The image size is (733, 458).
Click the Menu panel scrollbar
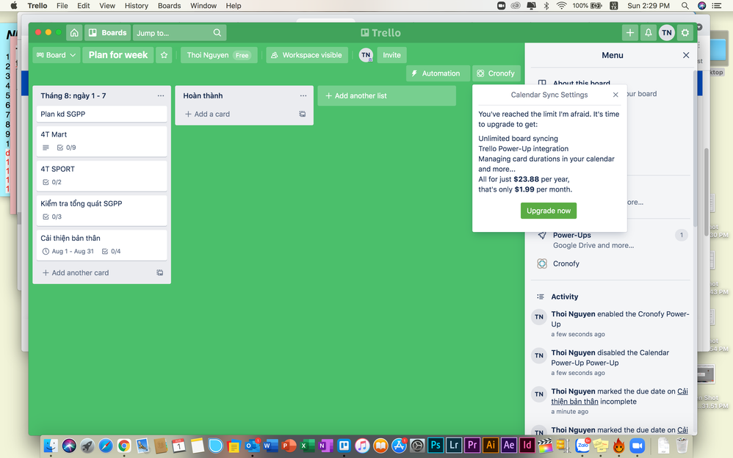pyautogui.click(x=695, y=150)
